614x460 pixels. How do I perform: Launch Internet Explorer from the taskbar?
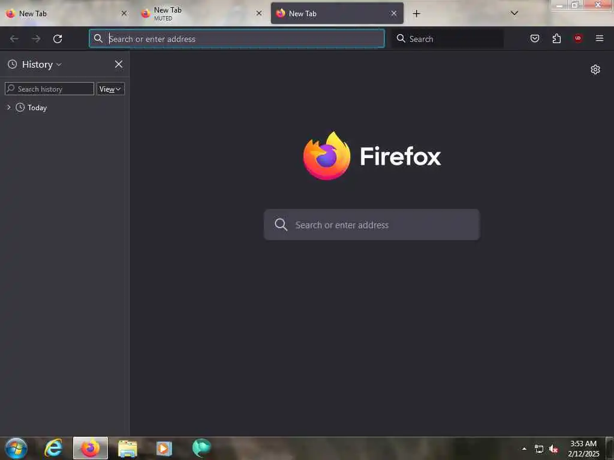pyautogui.click(x=53, y=448)
